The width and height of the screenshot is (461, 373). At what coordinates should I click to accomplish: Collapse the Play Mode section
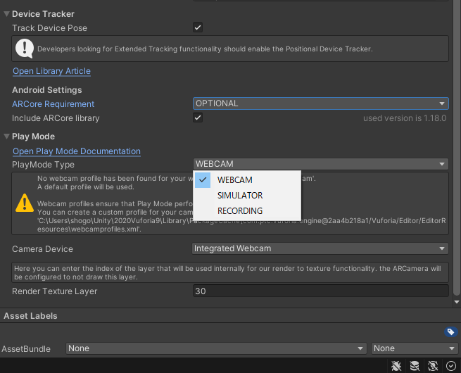7,137
